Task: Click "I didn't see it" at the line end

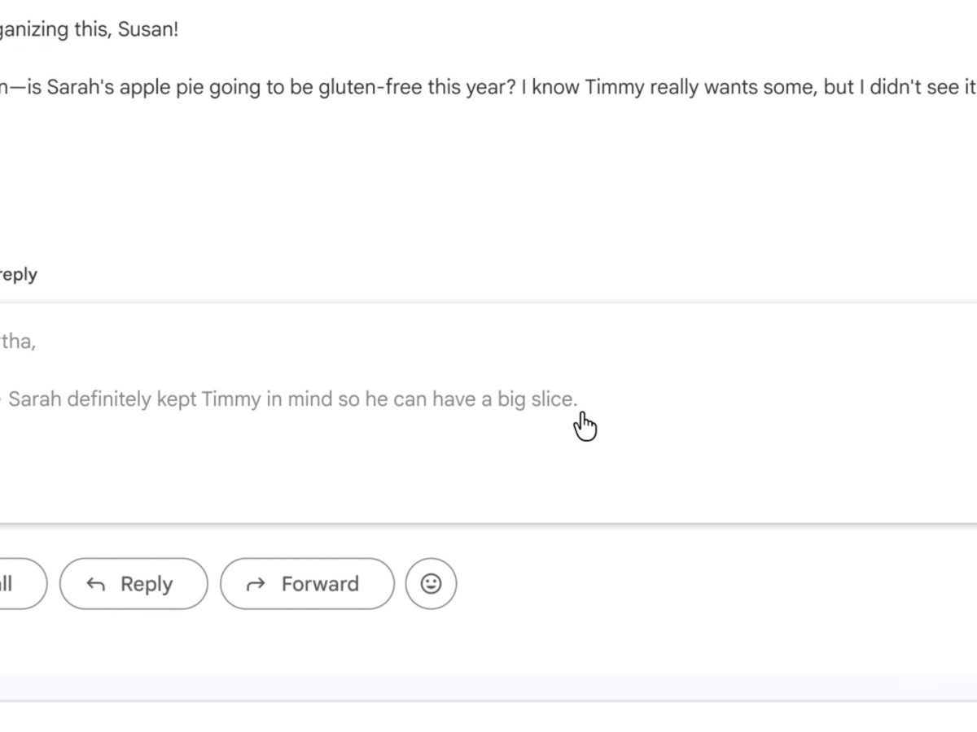Action: [x=920, y=88]
